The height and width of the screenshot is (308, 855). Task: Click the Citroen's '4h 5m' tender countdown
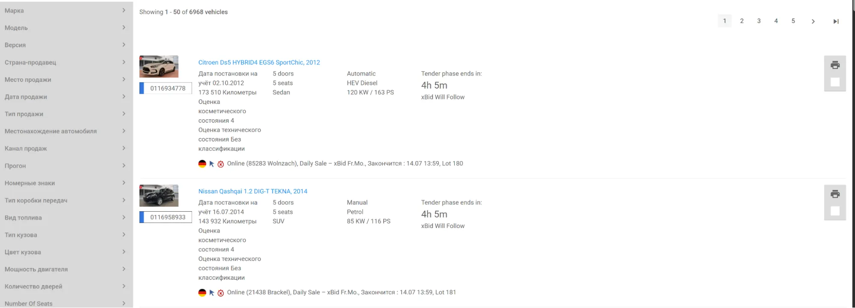(434, 86)
